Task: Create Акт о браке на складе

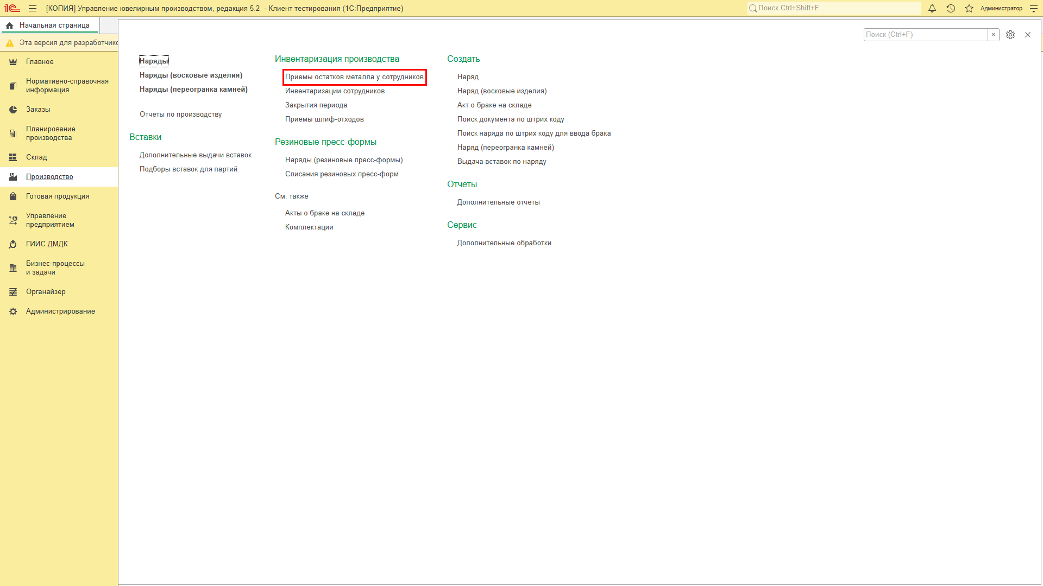Action: pos(494,105)
